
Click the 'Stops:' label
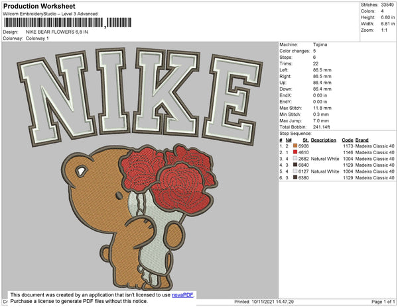tap(286, 57)
